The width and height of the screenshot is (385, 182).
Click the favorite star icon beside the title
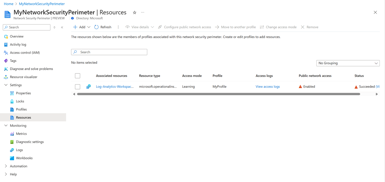click(x=135, y=13)
